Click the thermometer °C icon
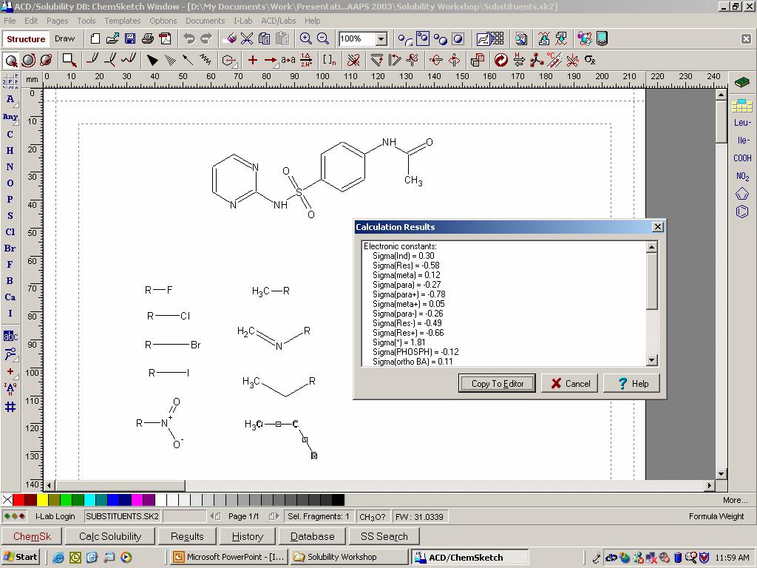 554,60
